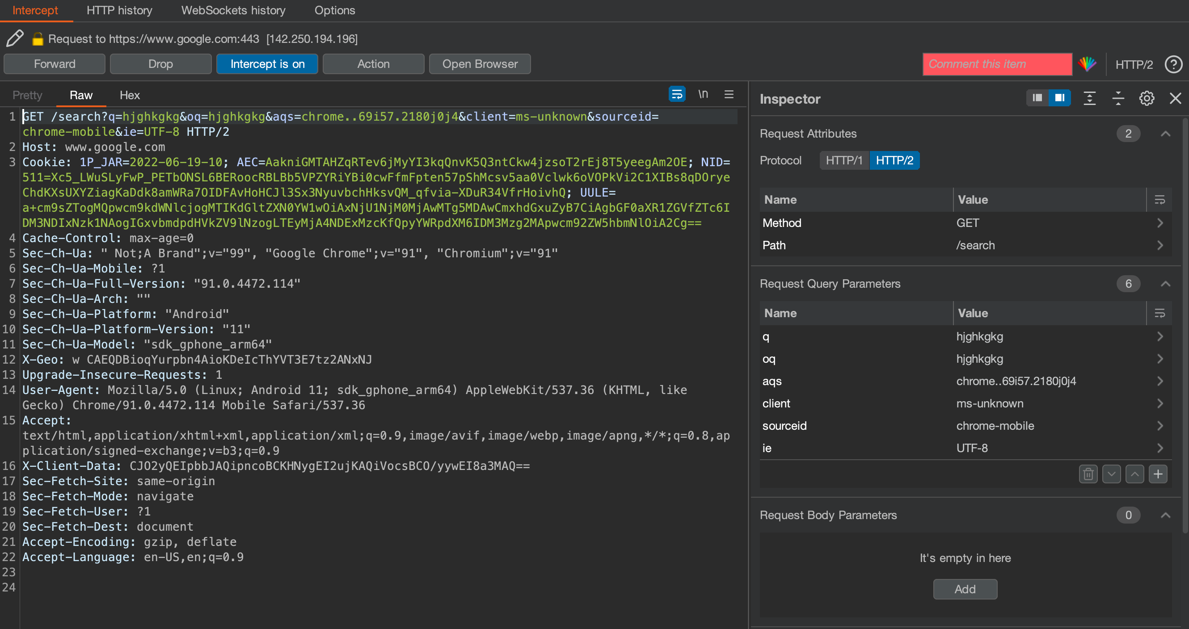
Task: Click the Forward button
Action: 55,64
